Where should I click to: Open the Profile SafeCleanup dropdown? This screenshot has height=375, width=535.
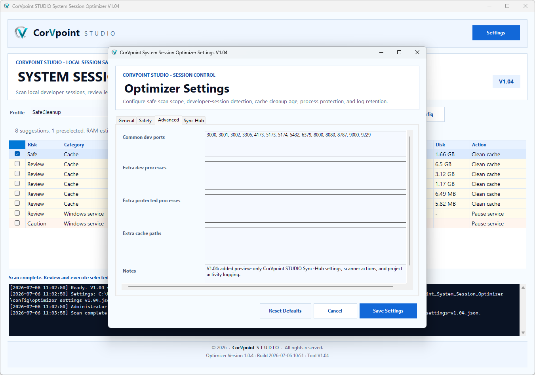(x=69, y=112)
